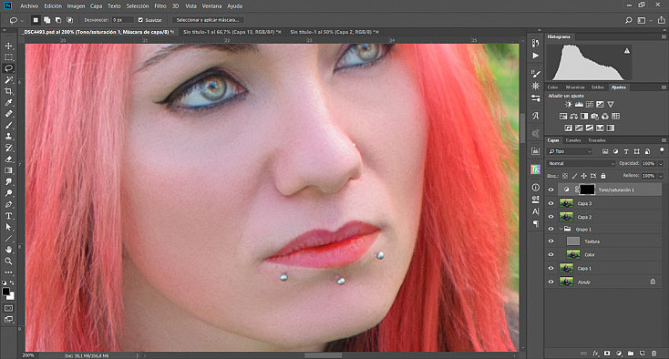Select the Zoom tool
The width and height of the screenshot is (669, 359).
click(x=8, y=261)
